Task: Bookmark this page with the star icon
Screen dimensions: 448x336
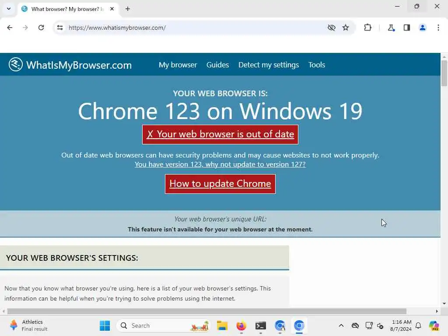Action: (346, 28)
